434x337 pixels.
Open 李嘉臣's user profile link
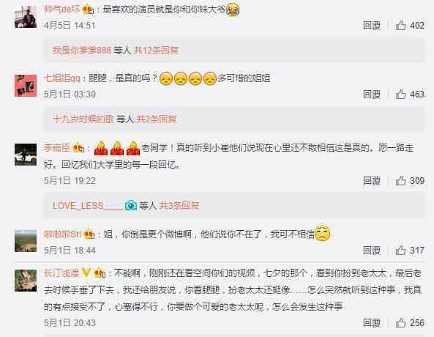click(x=57, y=148)
